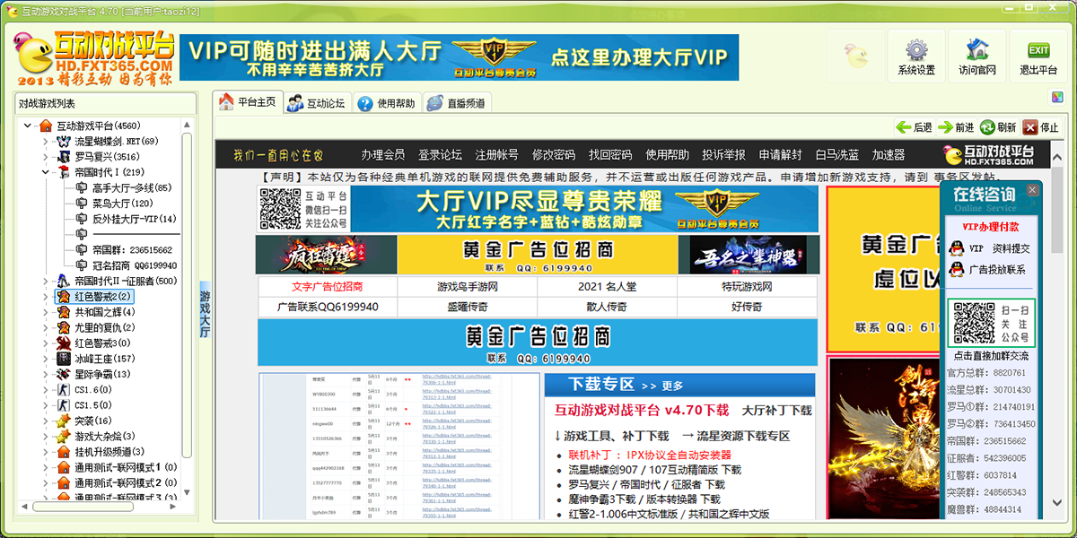Viewport: 1077px width, 538px height.
Task: Click web page vertical scrollbar
Action: (1058, 329)
